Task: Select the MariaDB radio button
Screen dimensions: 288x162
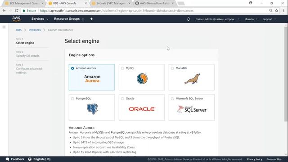Action: pyautogui.click(x=172, y=68)
